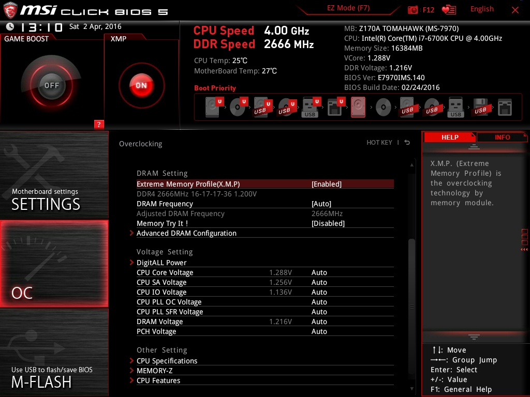Select the red highlighted hard disk boot icon

[x=358, y=107]
